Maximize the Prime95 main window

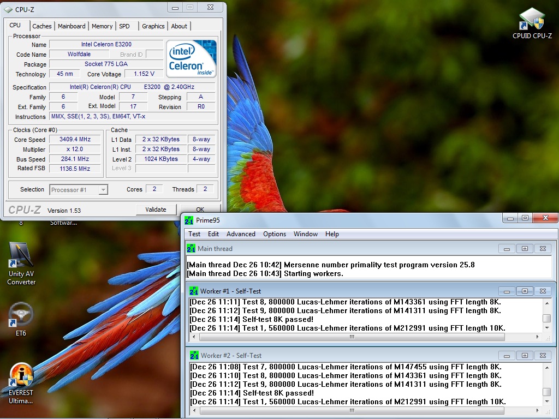525,218
